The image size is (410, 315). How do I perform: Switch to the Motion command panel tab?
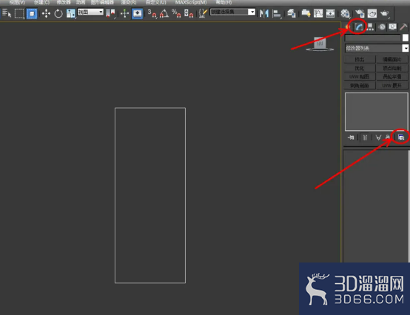tap(382, 27)
